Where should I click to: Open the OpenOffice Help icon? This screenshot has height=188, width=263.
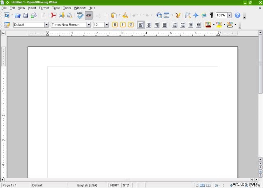pyautogui.click(x=238, y=15)
